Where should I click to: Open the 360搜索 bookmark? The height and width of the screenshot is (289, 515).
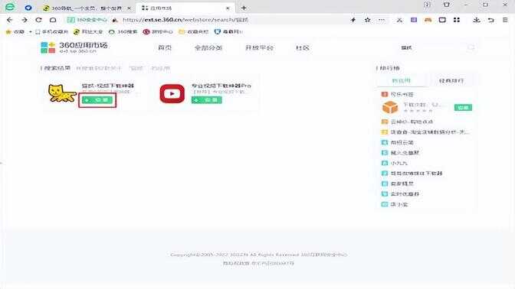123,32
